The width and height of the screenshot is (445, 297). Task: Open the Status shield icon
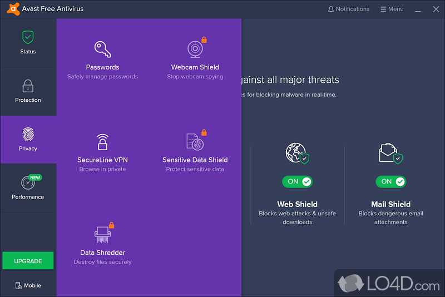point(28,37)
